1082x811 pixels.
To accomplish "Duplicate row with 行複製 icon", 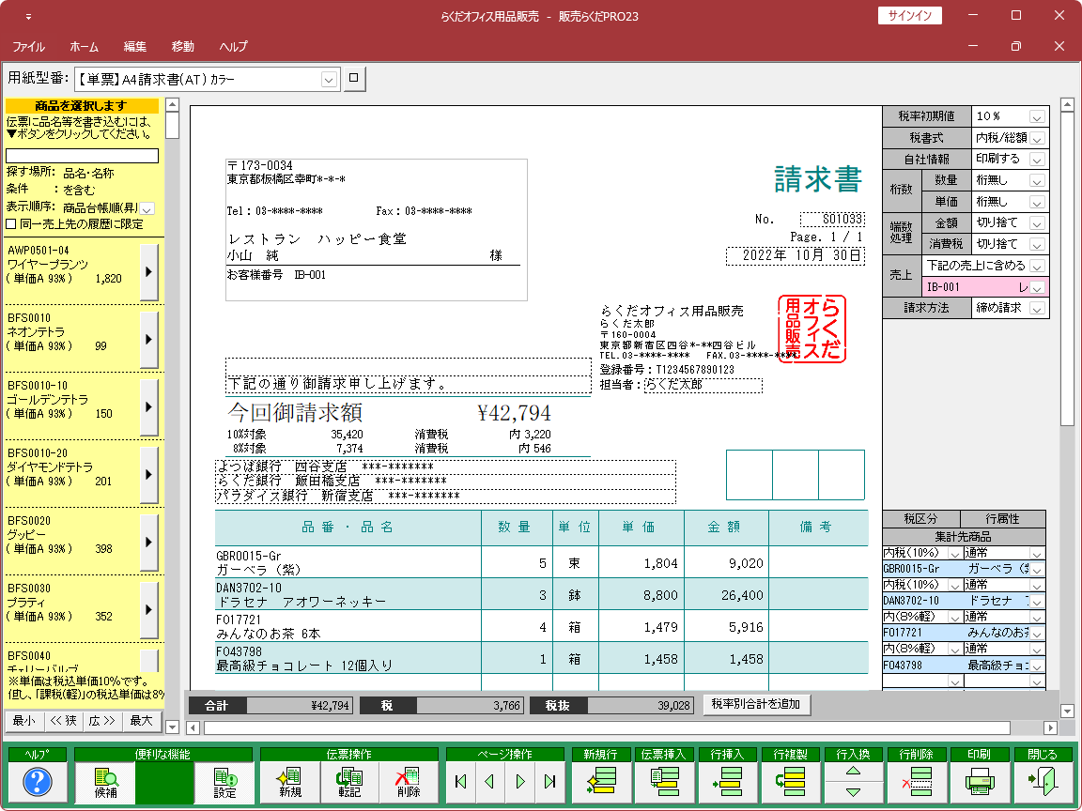I will pyautogui.click(x=790, y=781).
